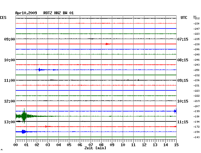Click the 12 minute axis tick label
Viewport: 201px width, 153px height.
coord(144,145)
